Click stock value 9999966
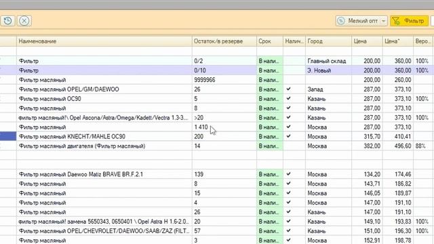 (x=205, y=80)
